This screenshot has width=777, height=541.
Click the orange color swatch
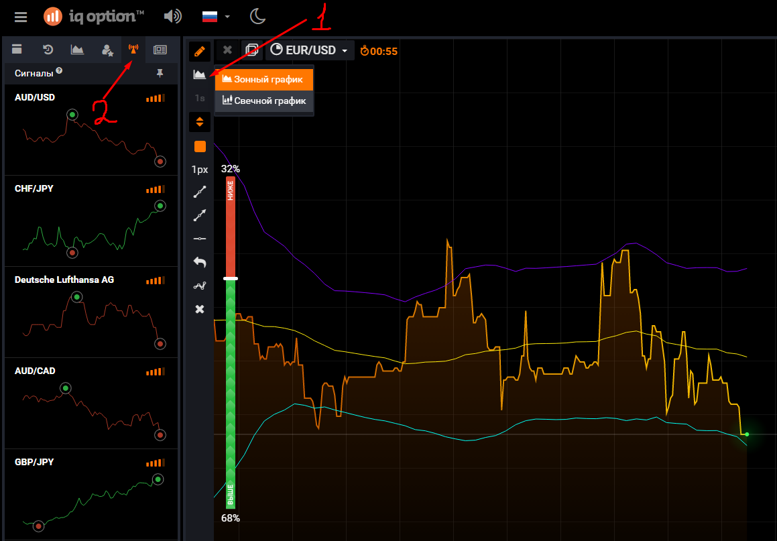point(200,146)
